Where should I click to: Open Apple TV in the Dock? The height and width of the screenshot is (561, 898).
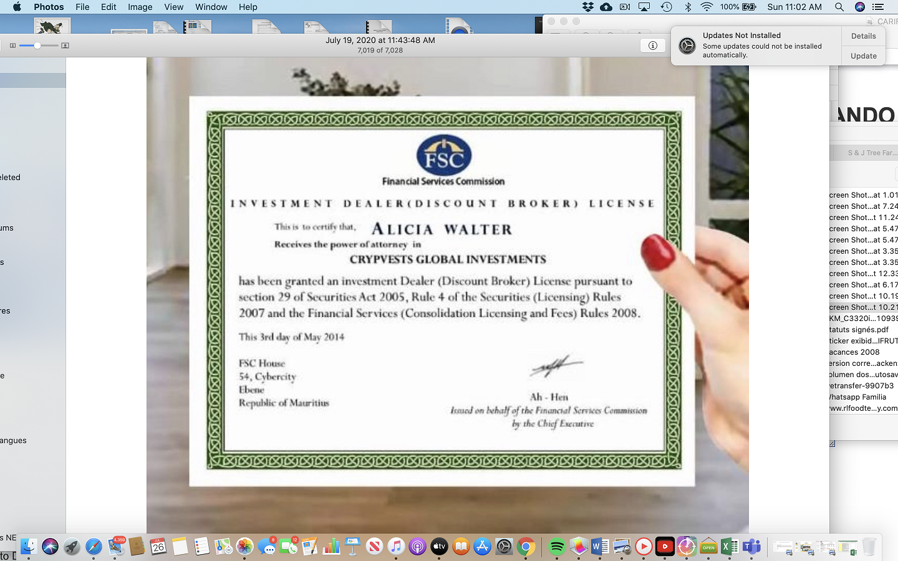coord(439,547)
